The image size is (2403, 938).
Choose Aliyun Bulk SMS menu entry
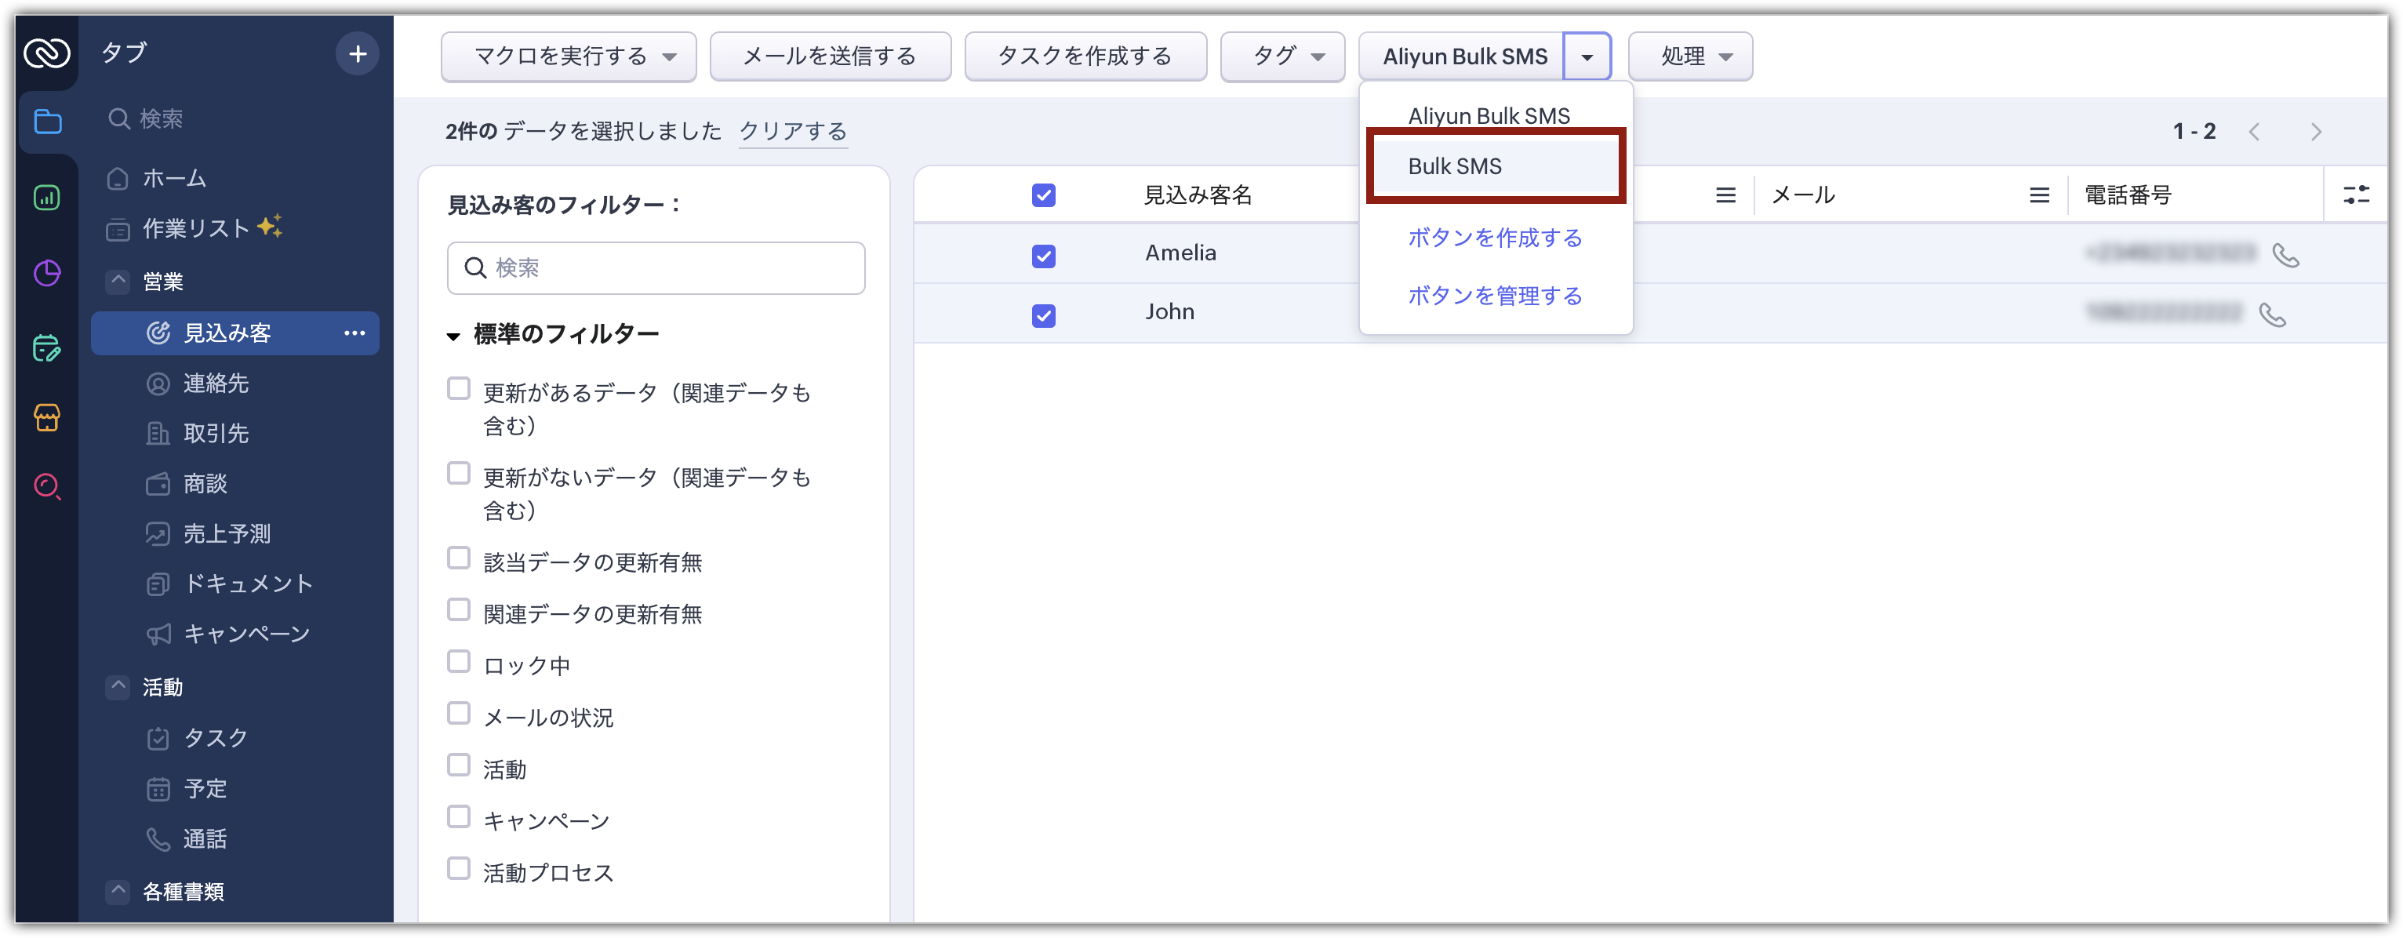(1488, 115)
